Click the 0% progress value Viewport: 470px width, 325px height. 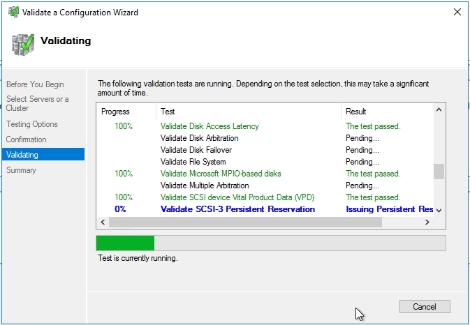[x=121, y=209]
